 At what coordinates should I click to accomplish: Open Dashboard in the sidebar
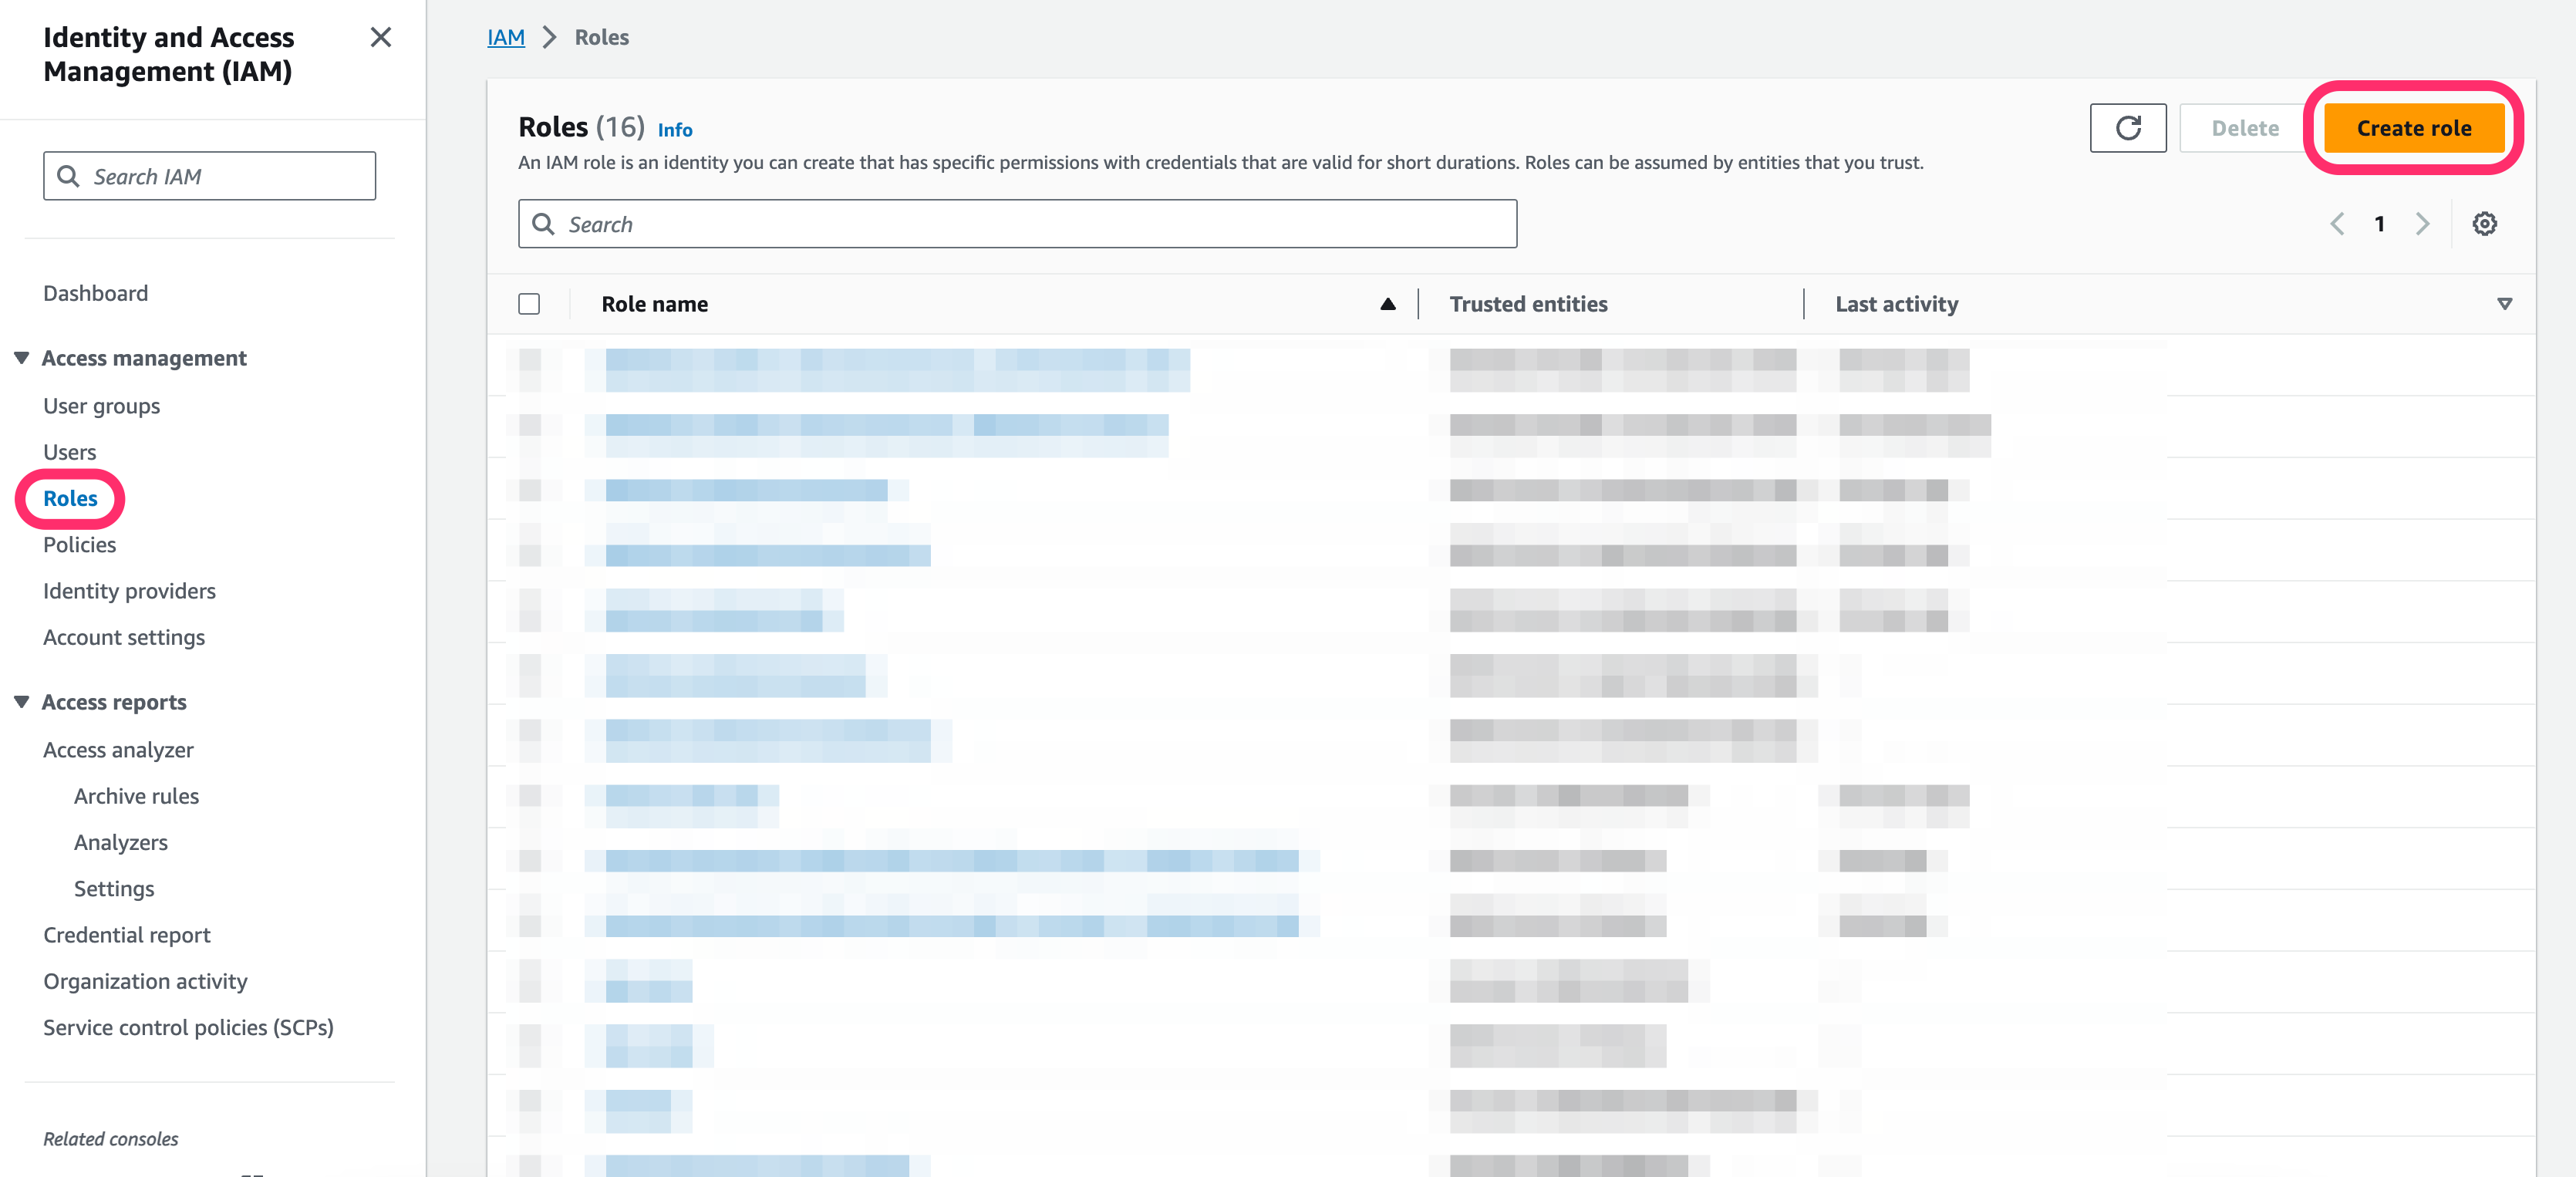pyautogui.click(x=96, y=293)
